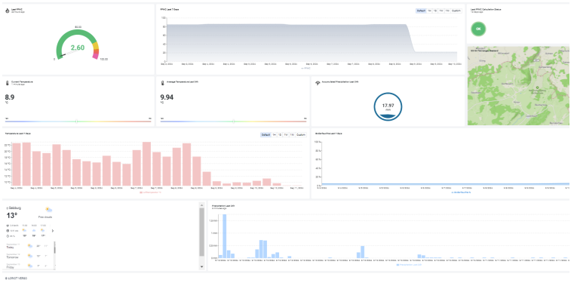The width and height of the screenshot is (577, 283).
Task: Click the Average Temperature thermometer icon
Action: (x=163, y=83)
